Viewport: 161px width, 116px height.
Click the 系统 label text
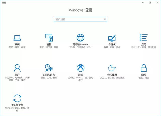pos(17,44)
